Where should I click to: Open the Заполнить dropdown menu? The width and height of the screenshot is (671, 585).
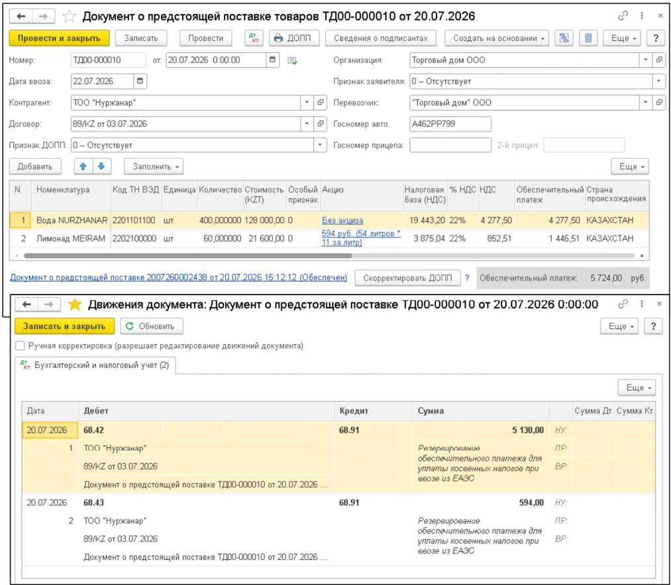[154, 166]
